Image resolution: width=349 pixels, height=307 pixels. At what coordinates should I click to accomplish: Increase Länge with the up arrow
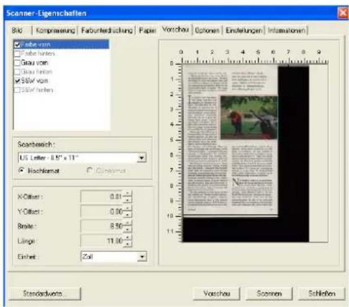point(127,238)
